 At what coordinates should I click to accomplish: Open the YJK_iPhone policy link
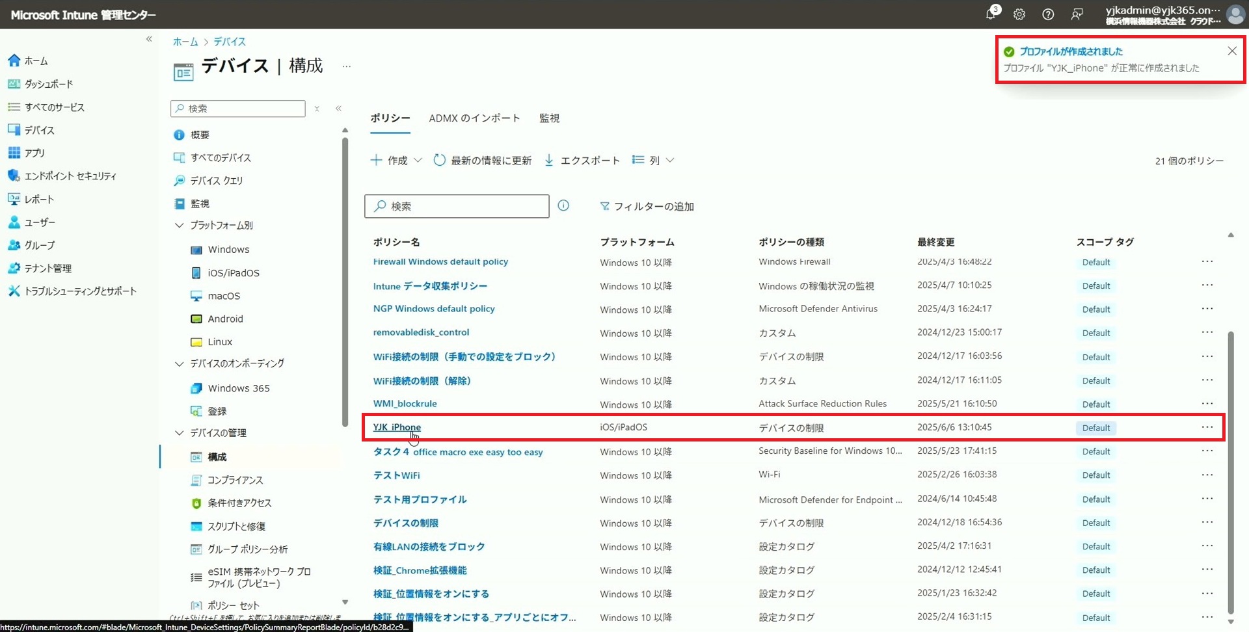[397, 427]
